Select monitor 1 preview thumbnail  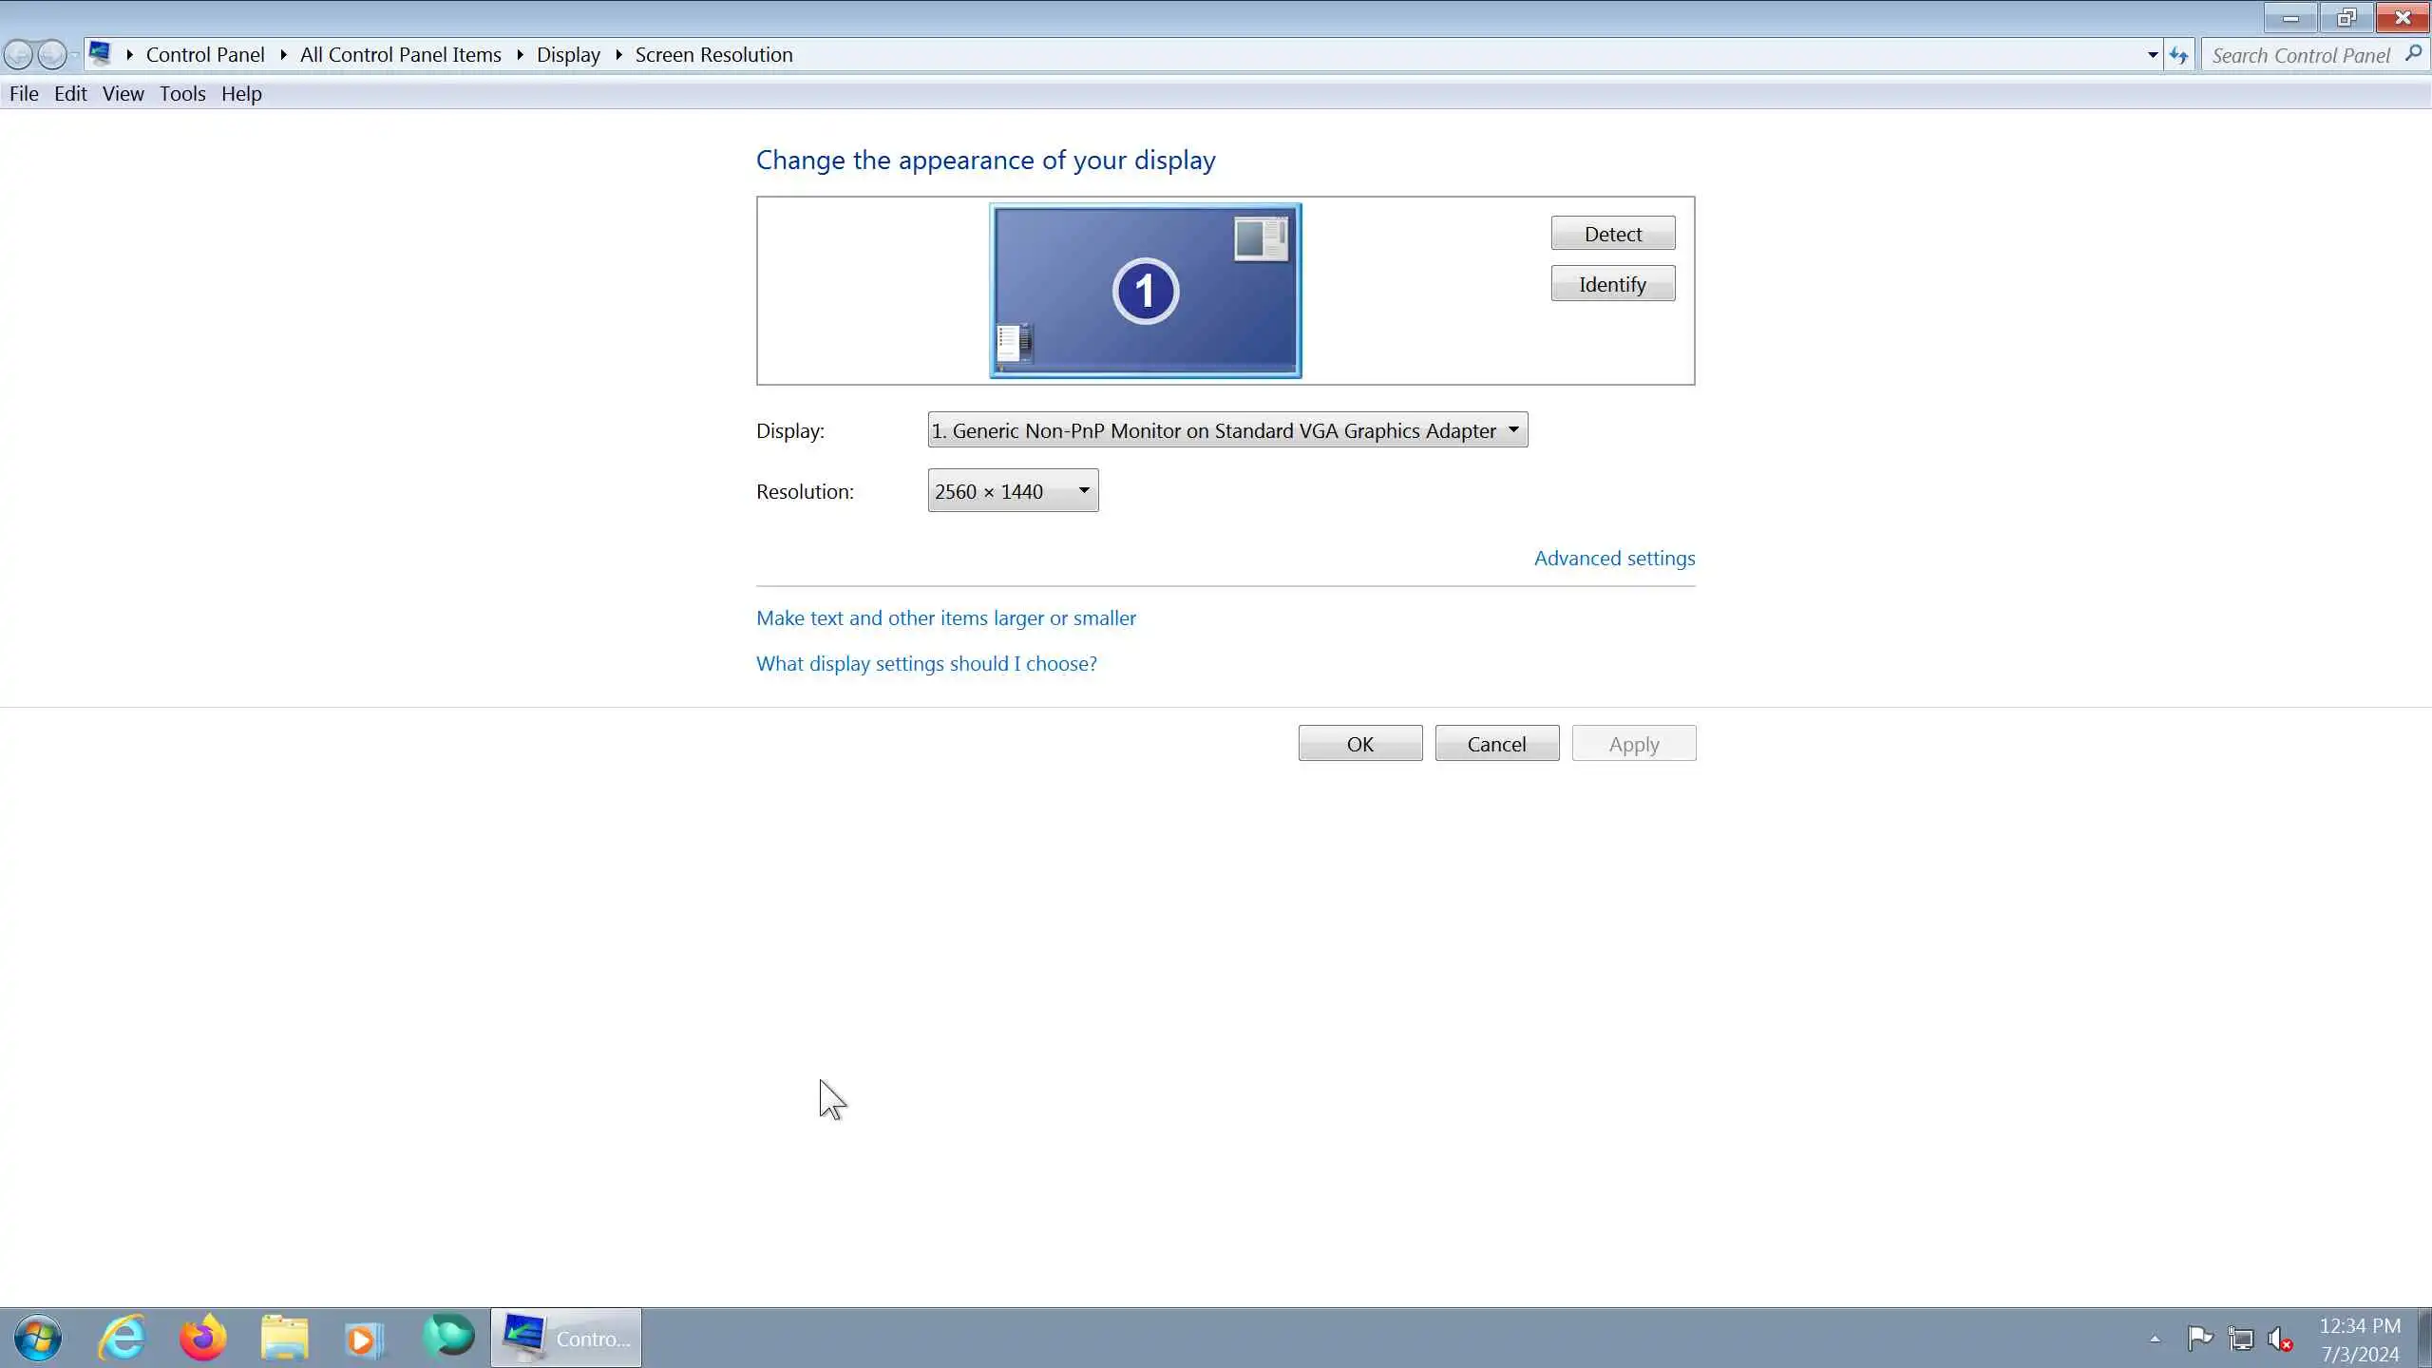1145,291
